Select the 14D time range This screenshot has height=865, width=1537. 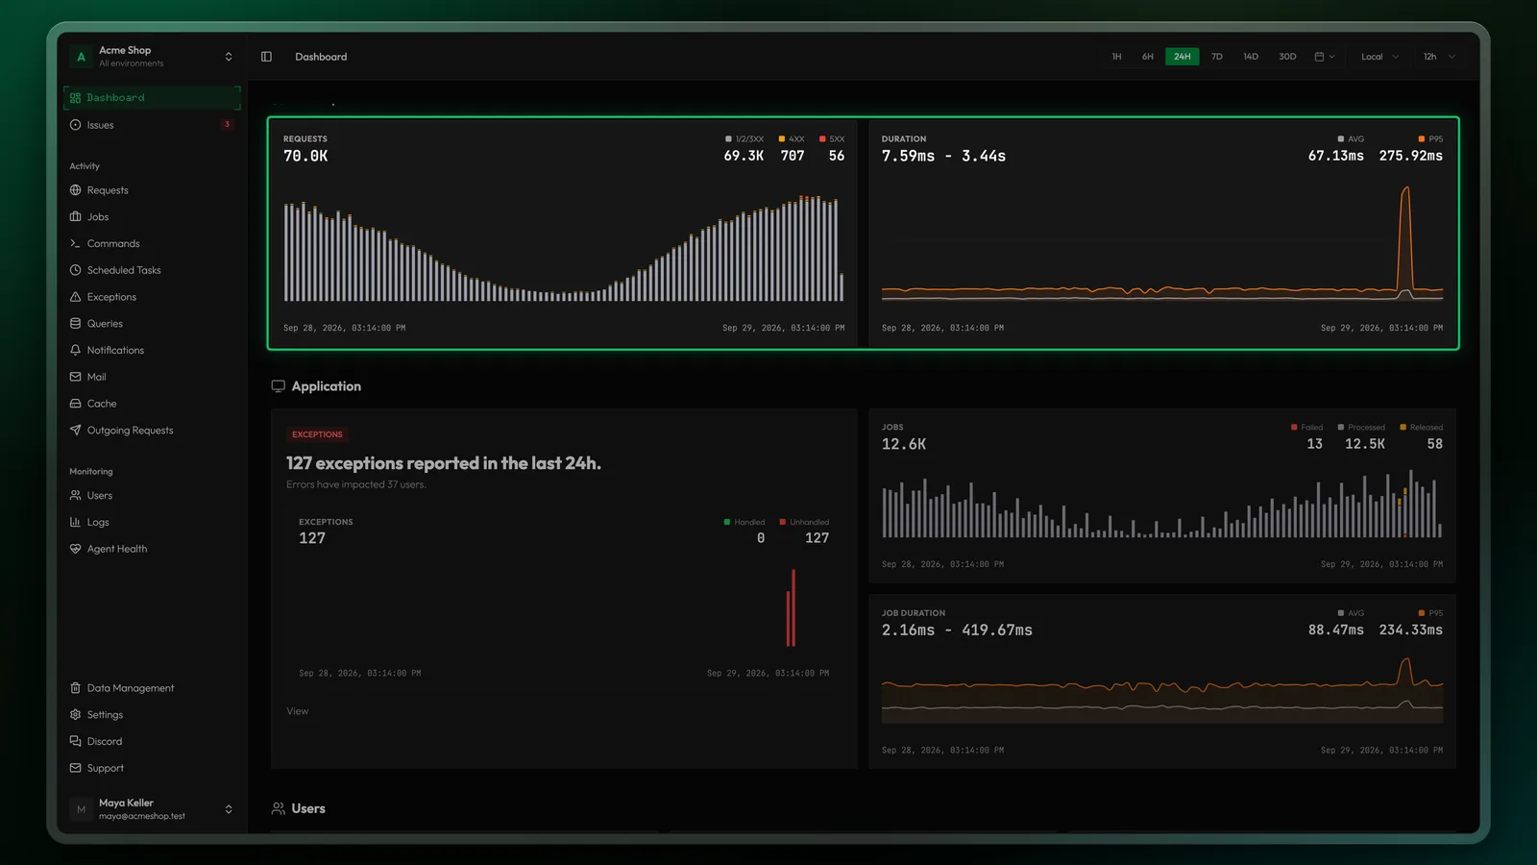pyautogui.click(x=1250, y=57)
